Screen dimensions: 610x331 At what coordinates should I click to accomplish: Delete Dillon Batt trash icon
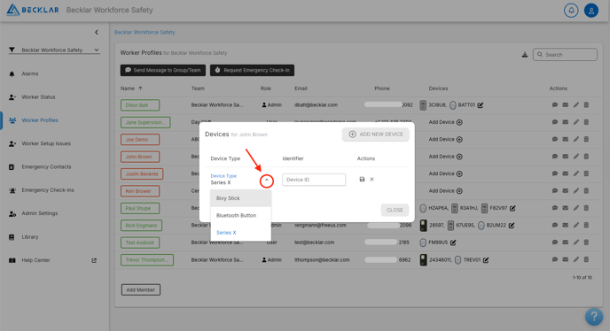586,105
